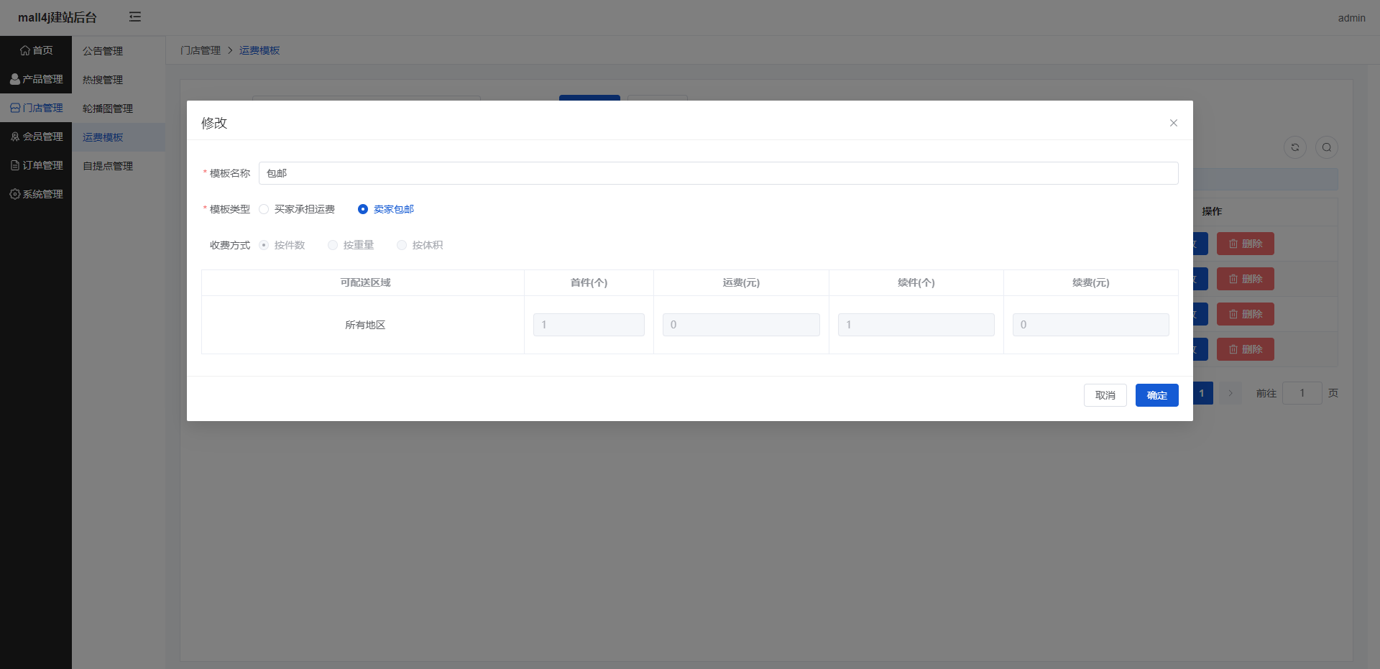Collapse the sidebar with the hamburger icon
This screenshot has height=669, width=1380.
click(x=135, y=17)
